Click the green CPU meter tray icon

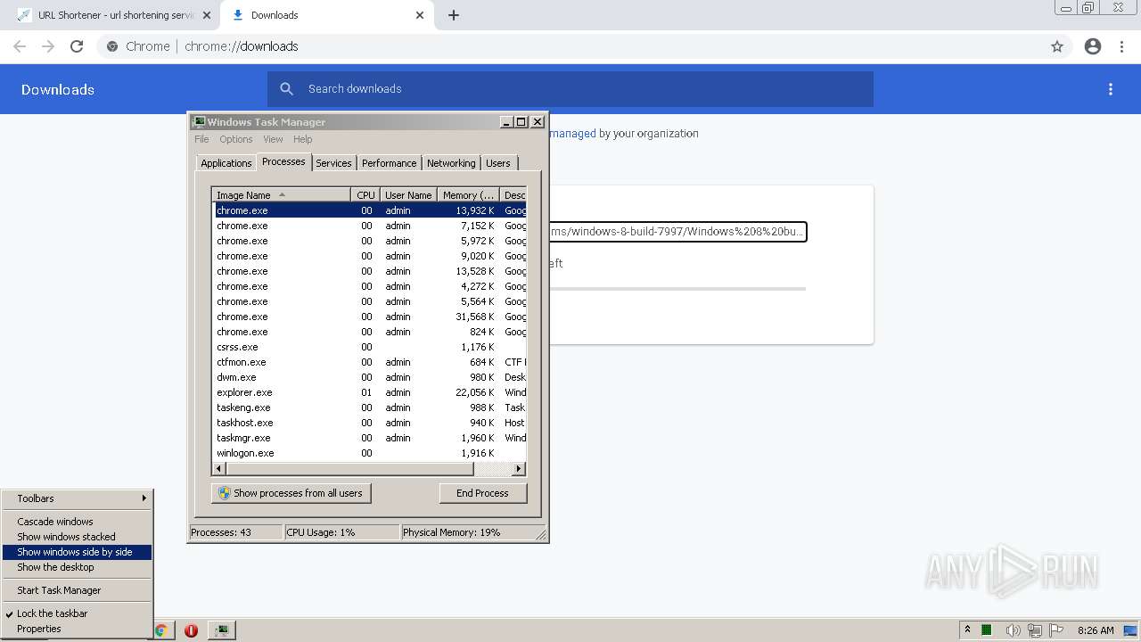(987, 630)
